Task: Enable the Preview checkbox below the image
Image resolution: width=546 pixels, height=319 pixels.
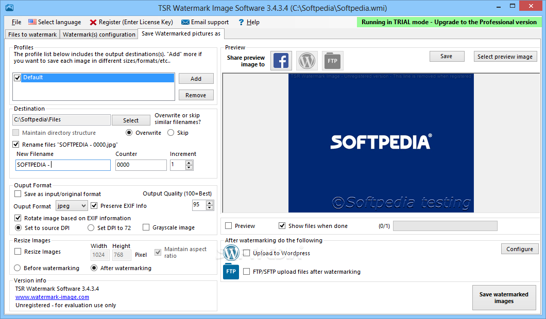Action: pyautogui.click(x=228, y=226)
